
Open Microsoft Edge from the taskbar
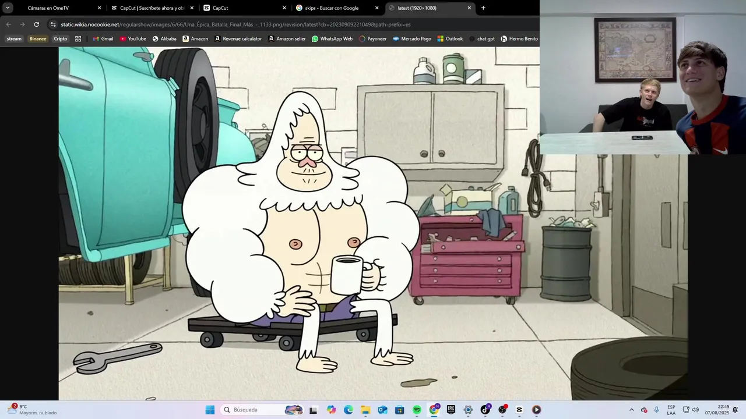(x=348, y=410)
